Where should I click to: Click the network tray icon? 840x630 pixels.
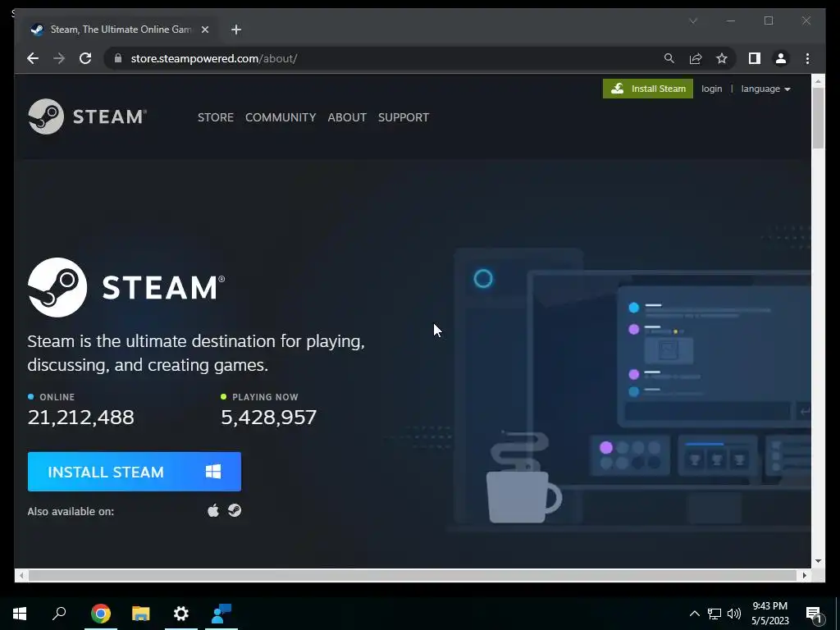(x=714, y=614)
